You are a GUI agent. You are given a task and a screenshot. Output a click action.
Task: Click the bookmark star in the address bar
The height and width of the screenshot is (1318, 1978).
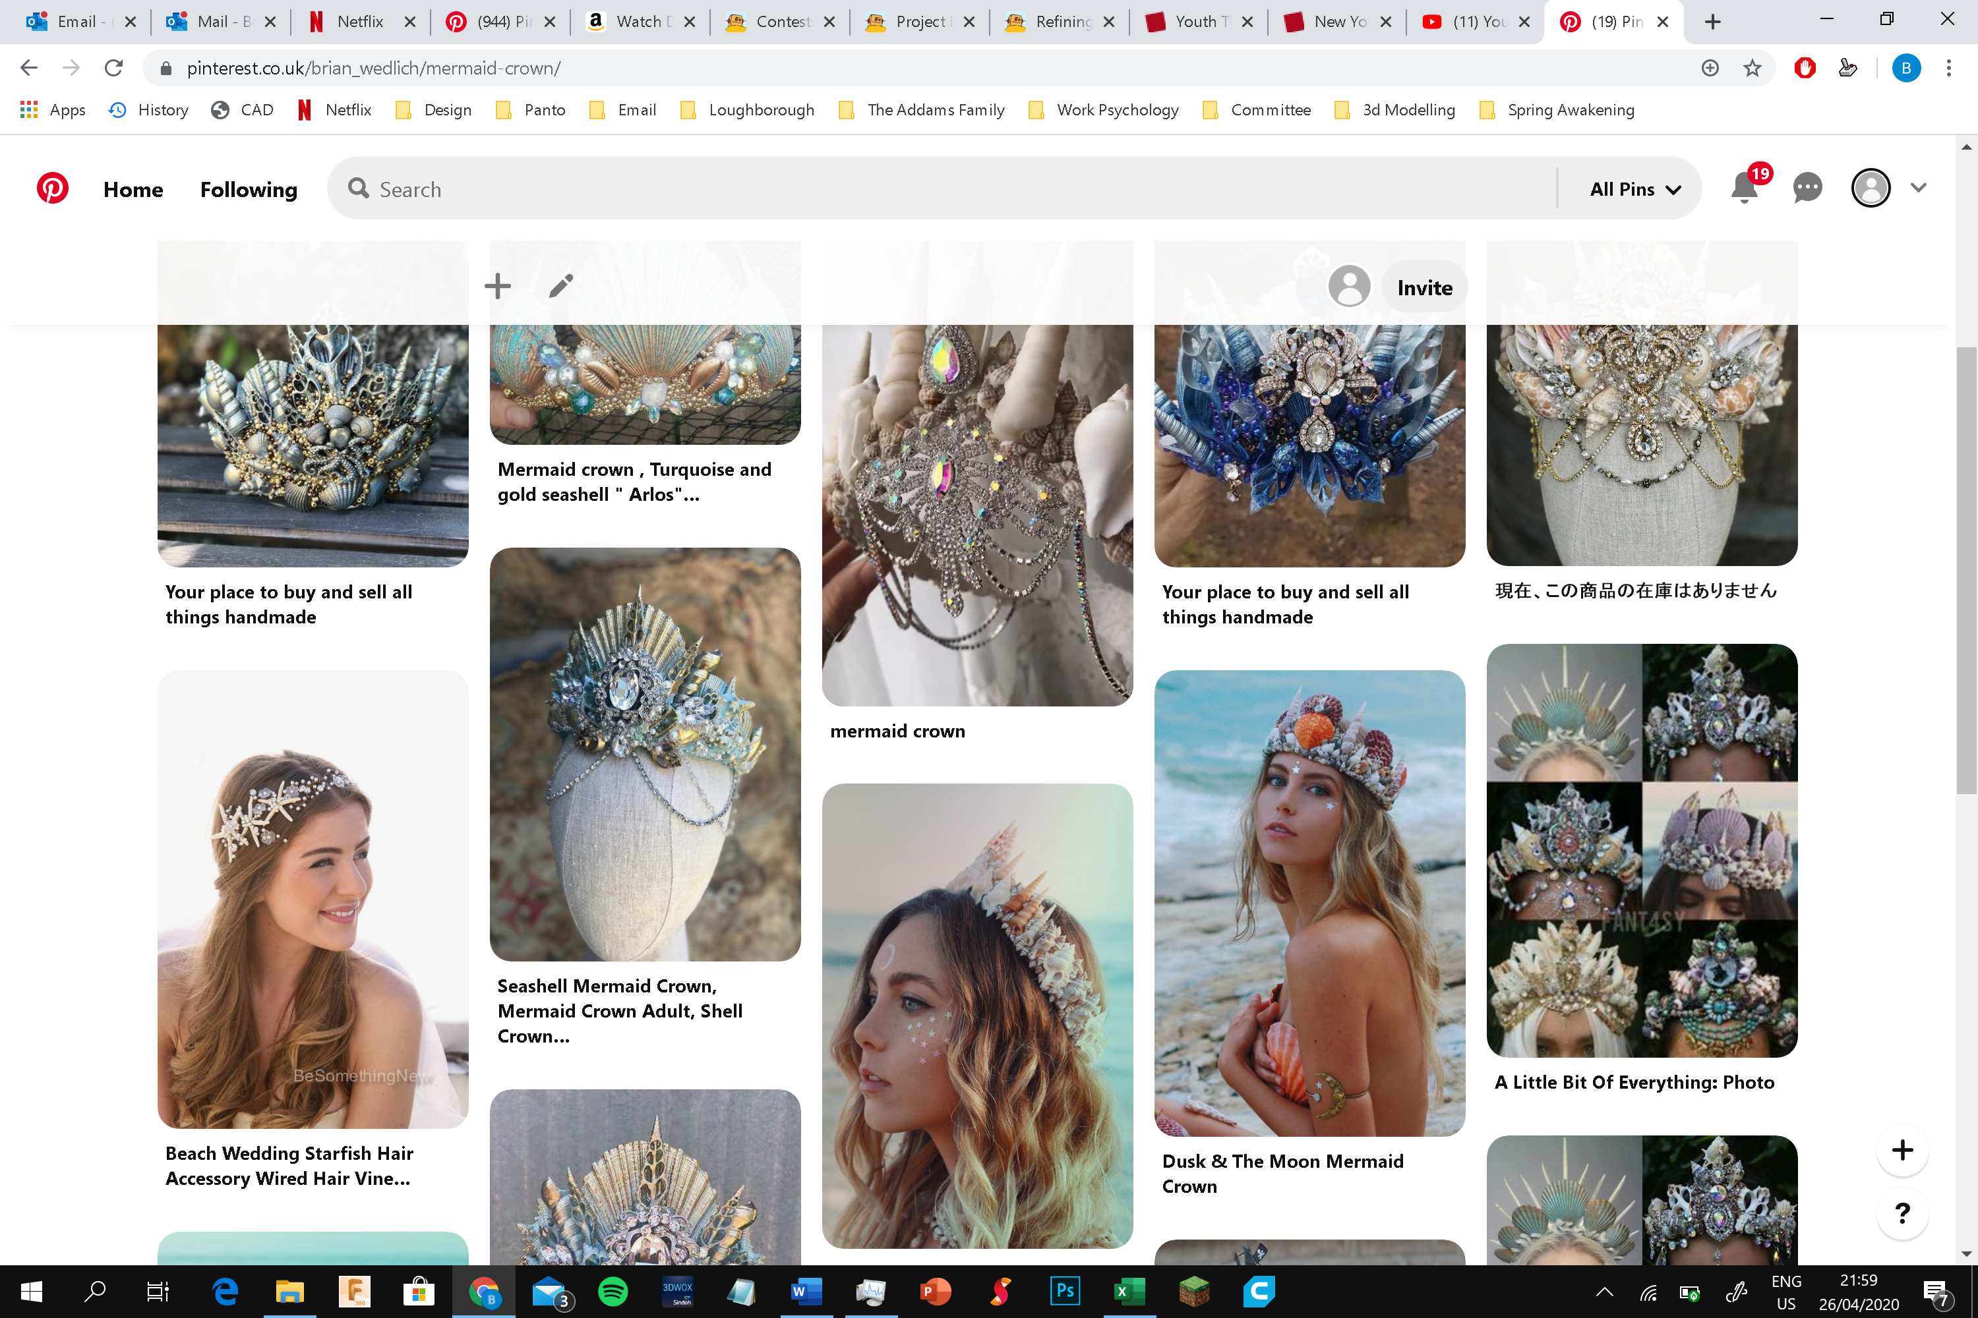point(1752,68)
